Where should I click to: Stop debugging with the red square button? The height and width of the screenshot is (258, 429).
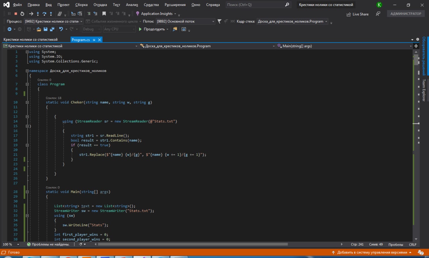[16, 14]
